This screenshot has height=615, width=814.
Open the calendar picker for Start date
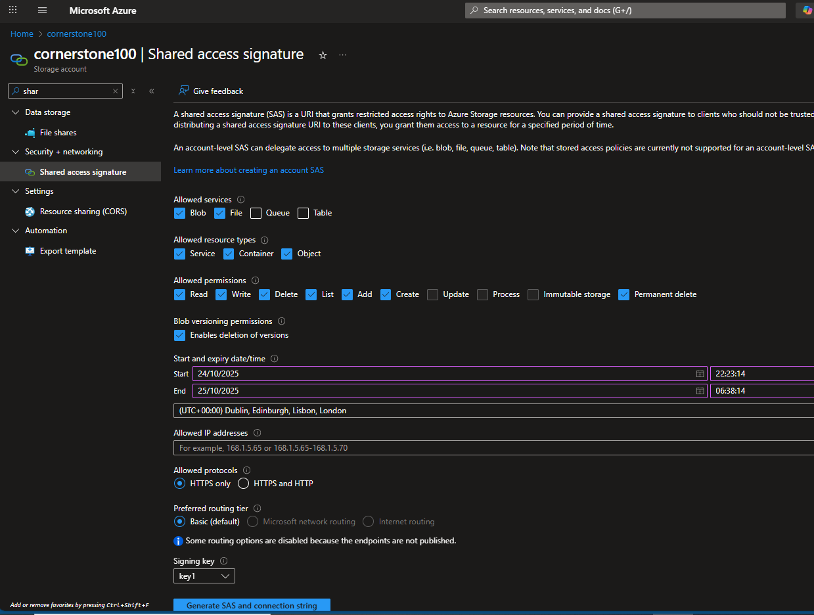click(x=700, y=374)
